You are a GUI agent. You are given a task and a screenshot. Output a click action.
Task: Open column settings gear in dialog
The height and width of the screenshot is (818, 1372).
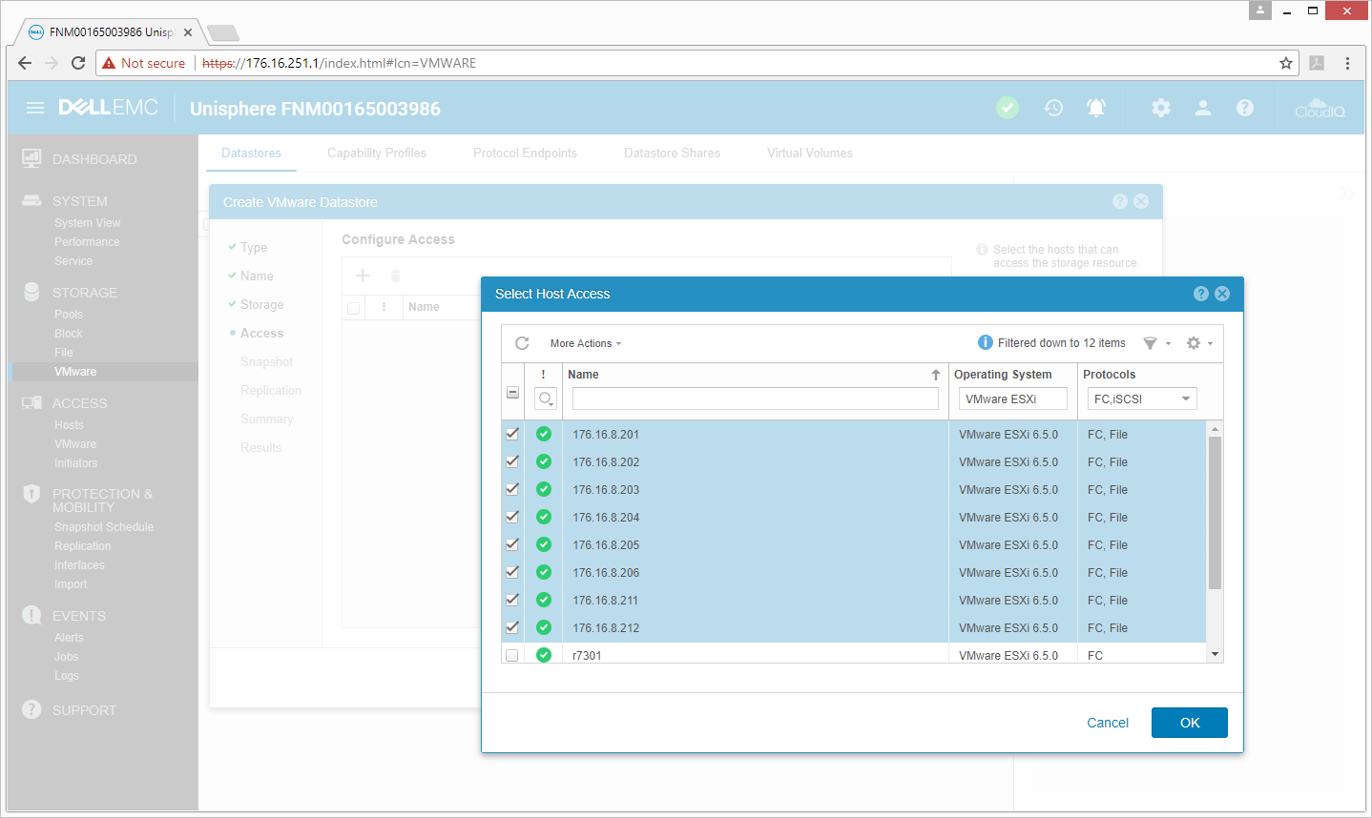click(x=1194, y=343)
